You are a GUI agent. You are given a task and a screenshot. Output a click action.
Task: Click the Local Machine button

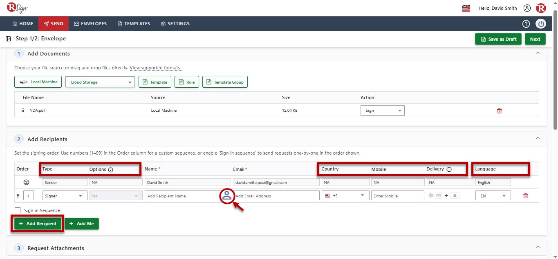coord(38,82)
